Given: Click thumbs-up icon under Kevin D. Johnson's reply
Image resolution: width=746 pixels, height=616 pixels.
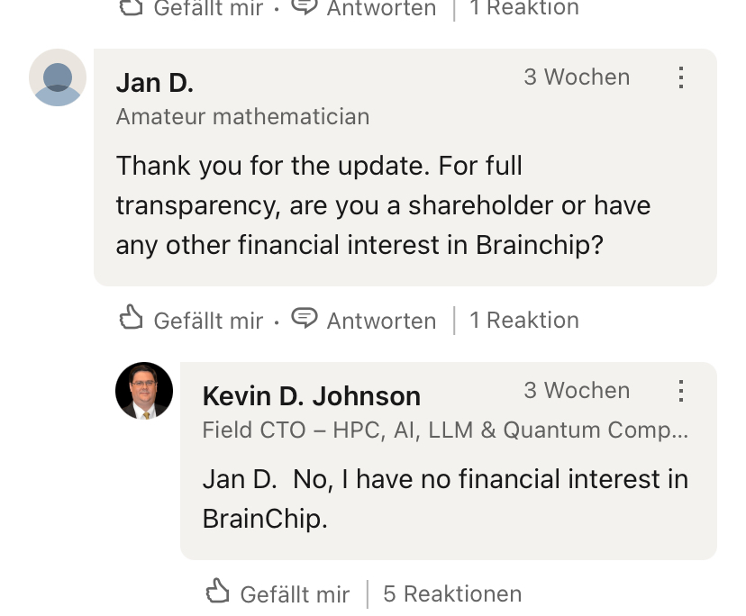Looking at the screenshot, I should click(x=218, y=593).
